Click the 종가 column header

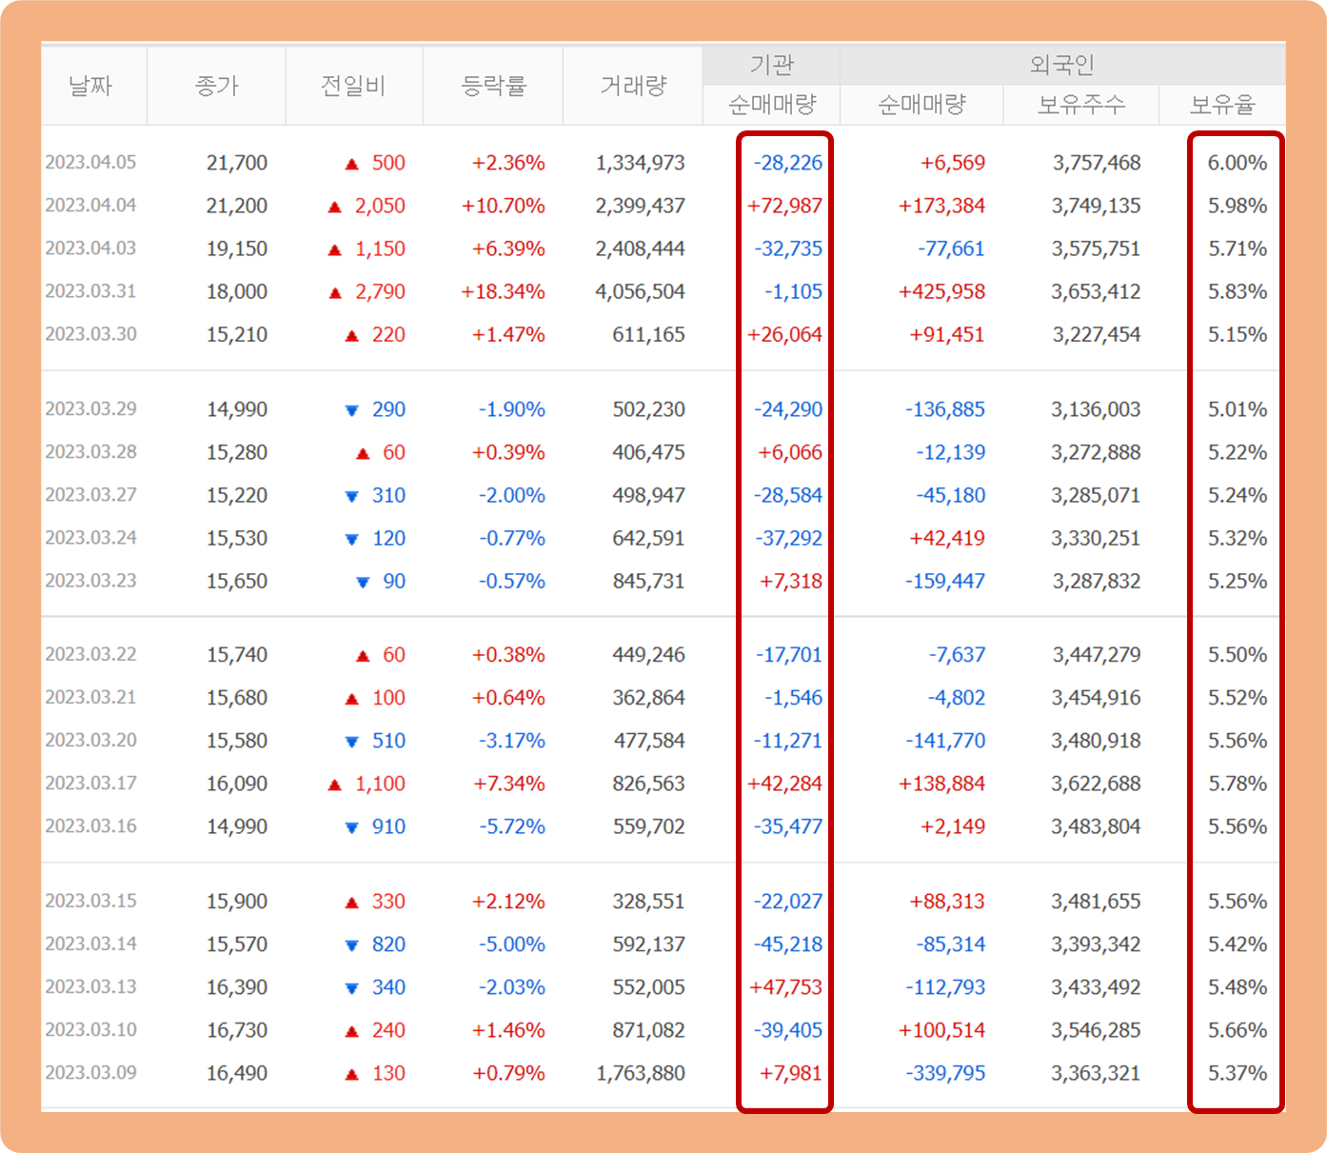click(x=216, y=86)
